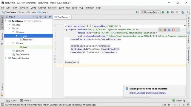
Task: Open the VCS menu
Action: pyautogui.click(x=81, y=8)
